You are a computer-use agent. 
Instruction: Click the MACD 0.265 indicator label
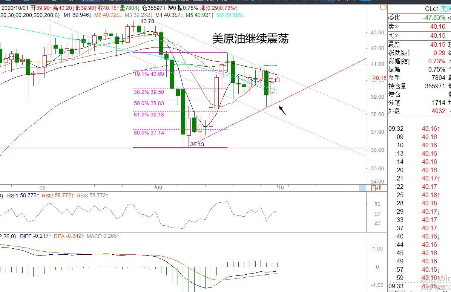click(x=103, y=236)
